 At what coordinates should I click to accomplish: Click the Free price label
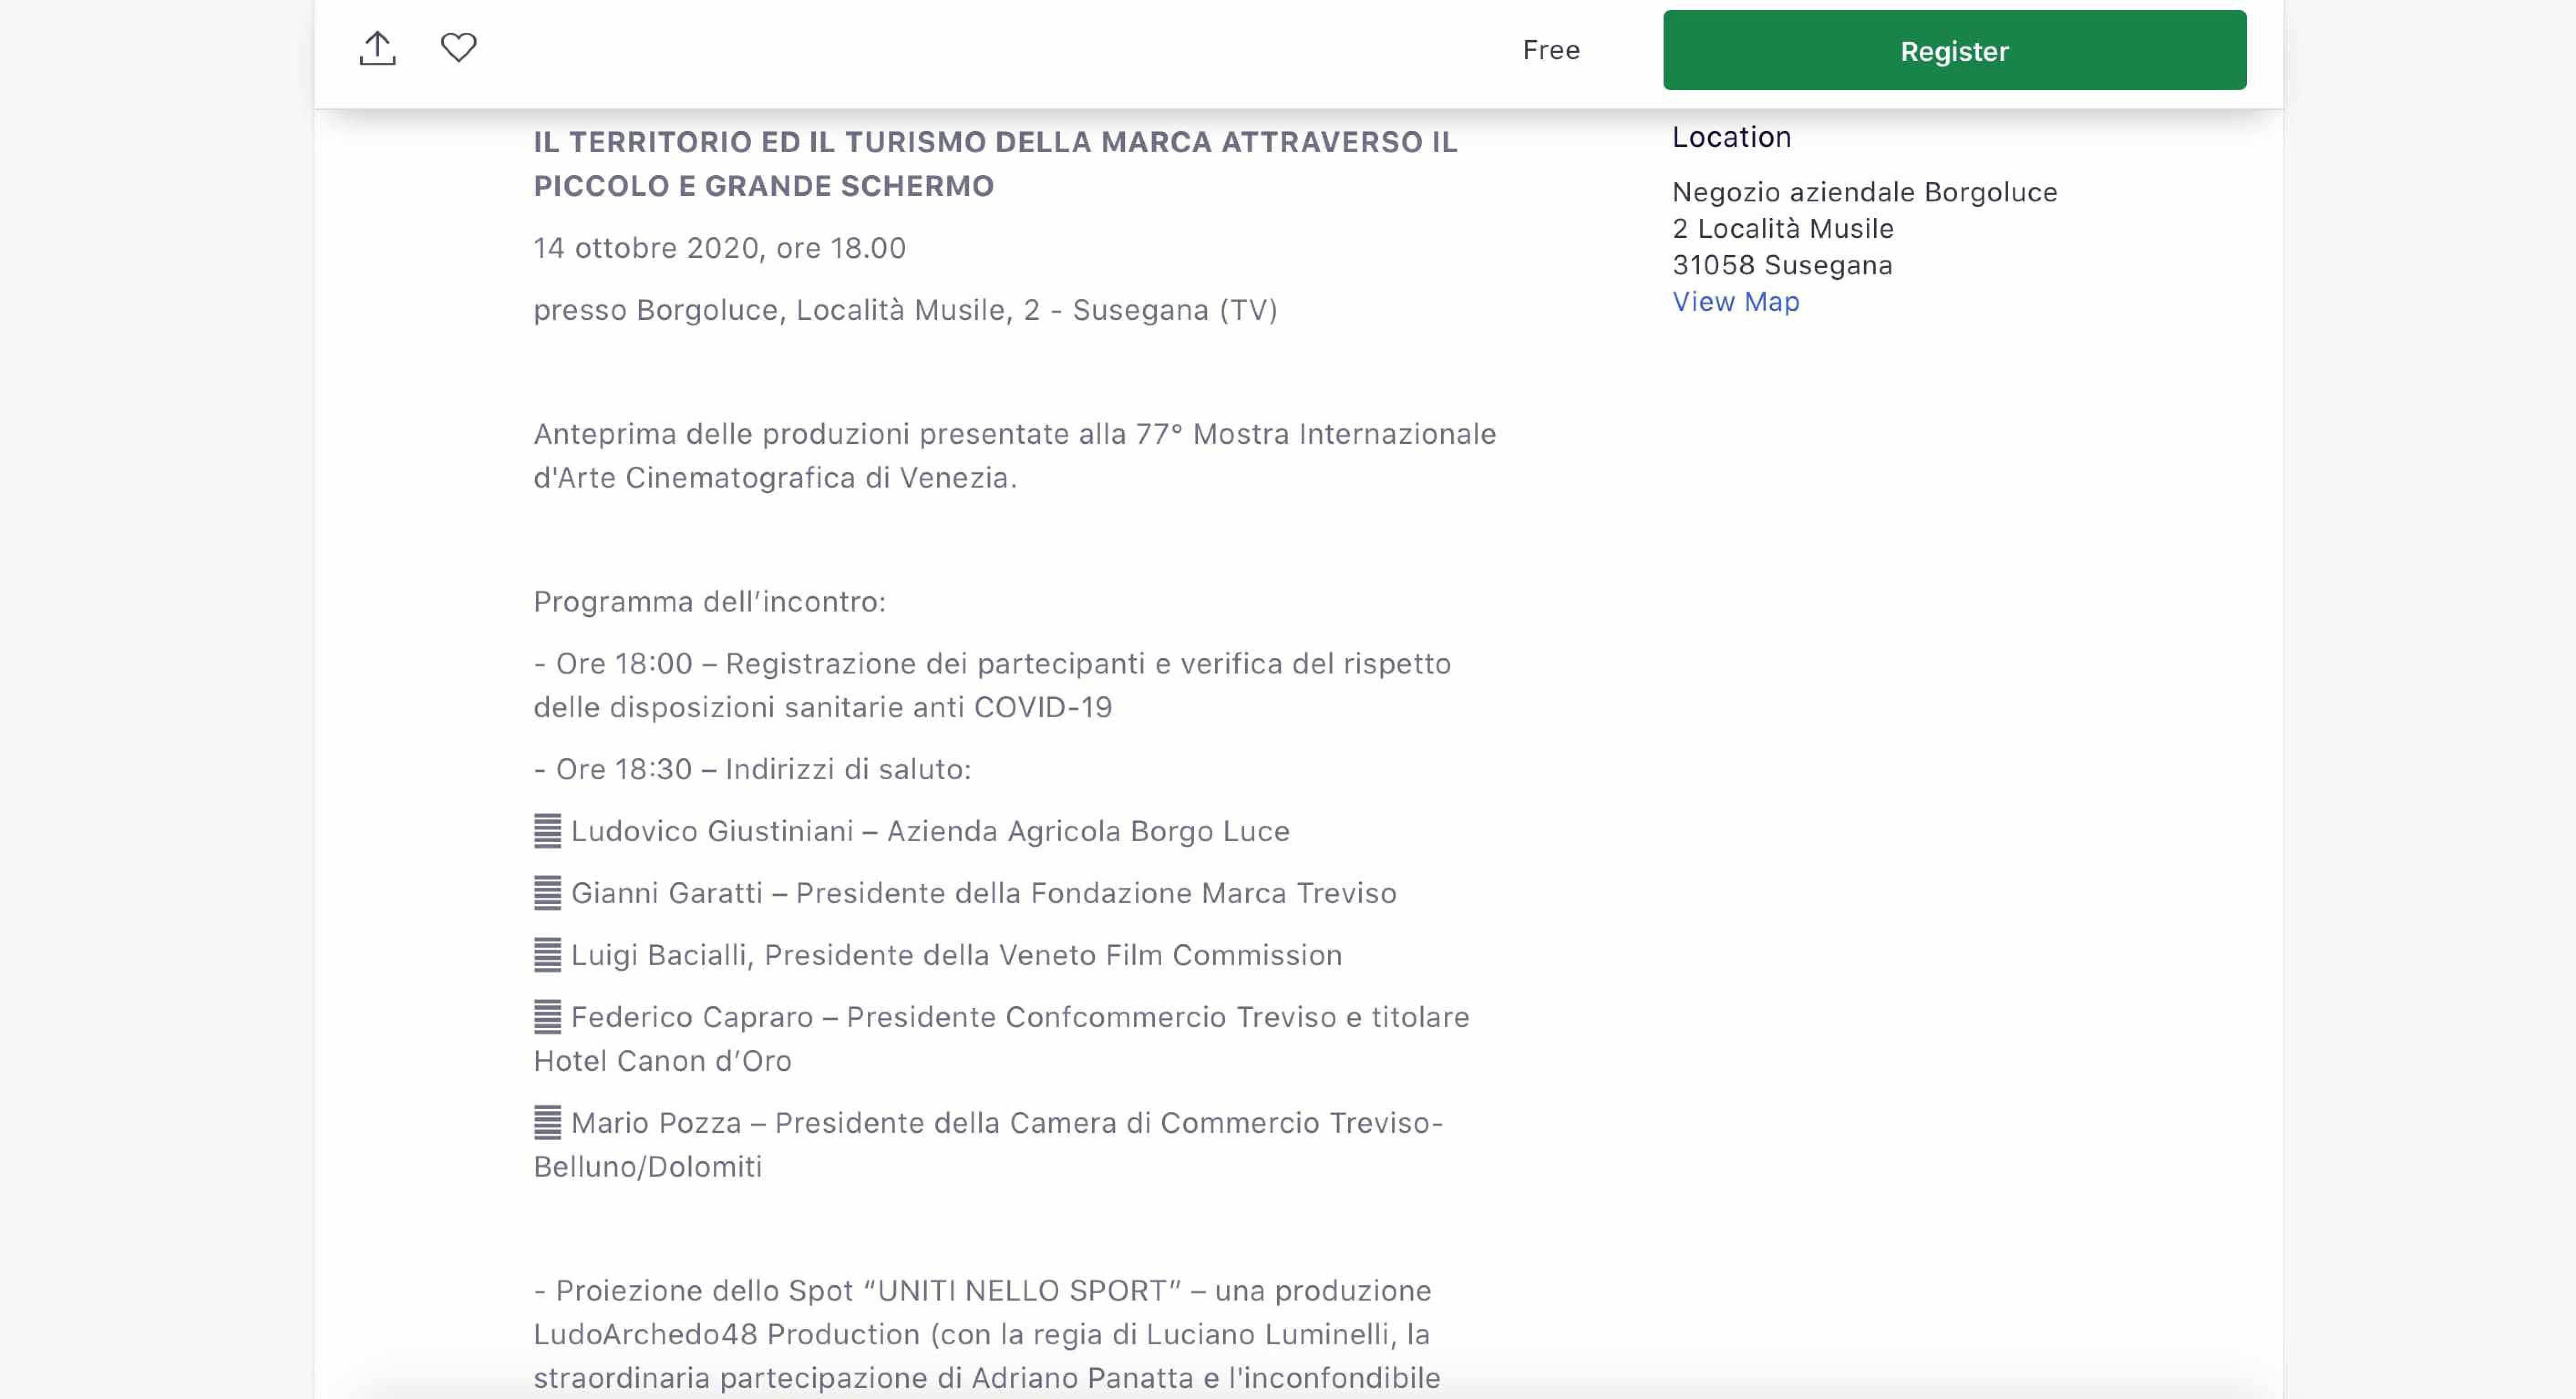coord(1551,50)
